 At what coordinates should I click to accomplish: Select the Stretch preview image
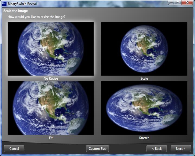coord(144,108)
